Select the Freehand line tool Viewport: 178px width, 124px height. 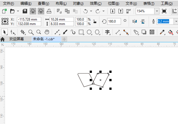pyautogui.click(x=57, y=32)
